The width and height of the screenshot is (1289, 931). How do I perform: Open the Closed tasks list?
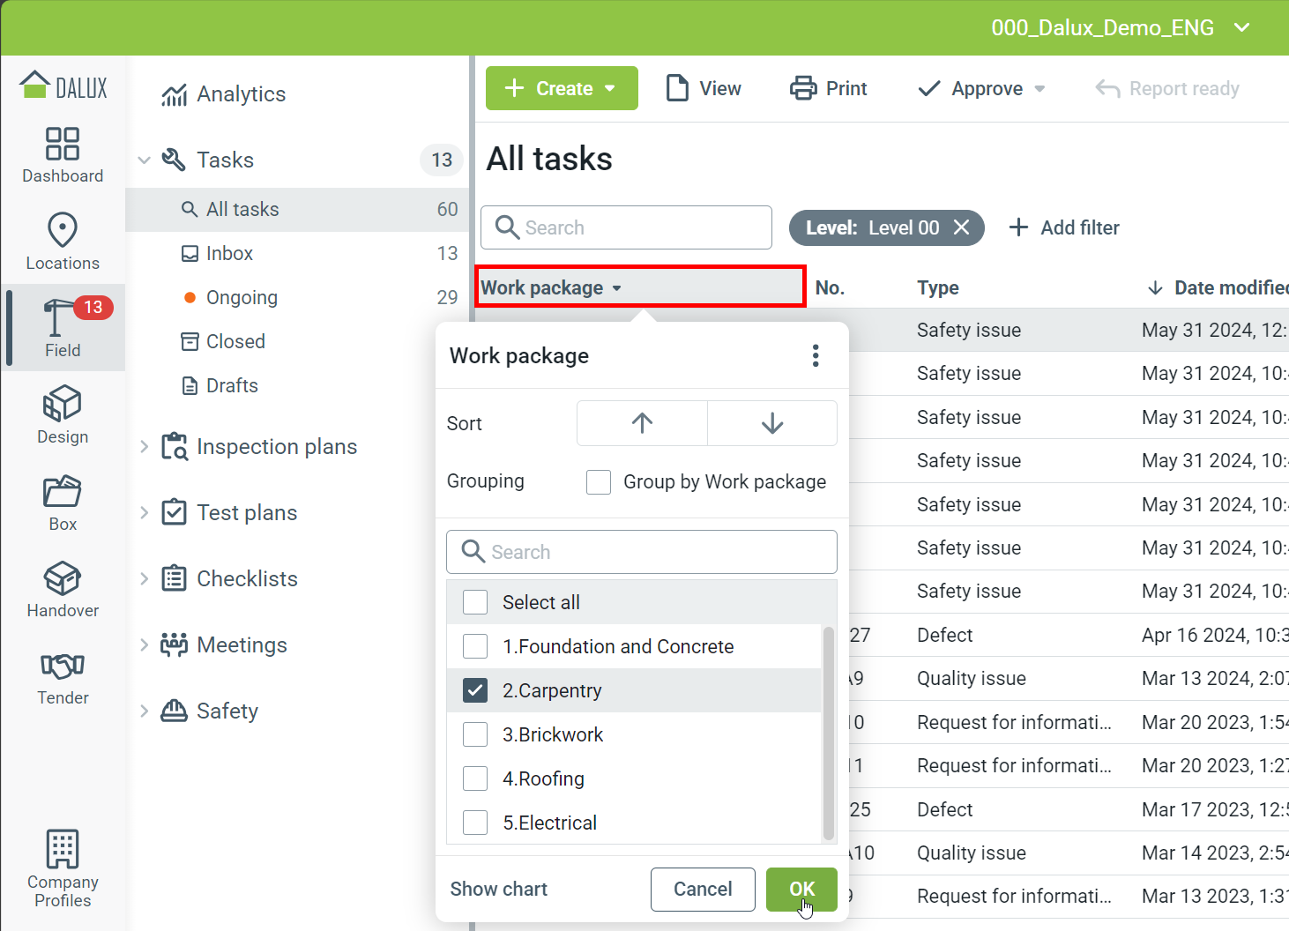coord(235,342)
